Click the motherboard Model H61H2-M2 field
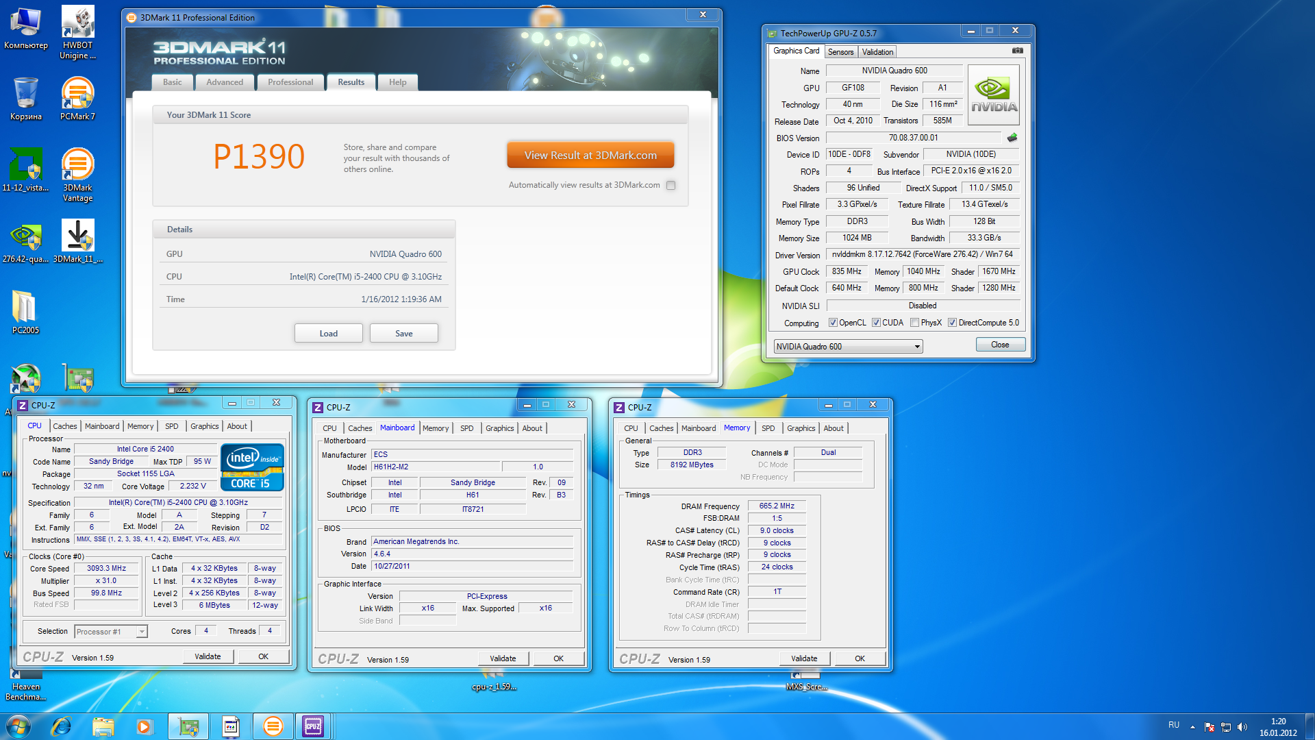 tap(436, 467)
